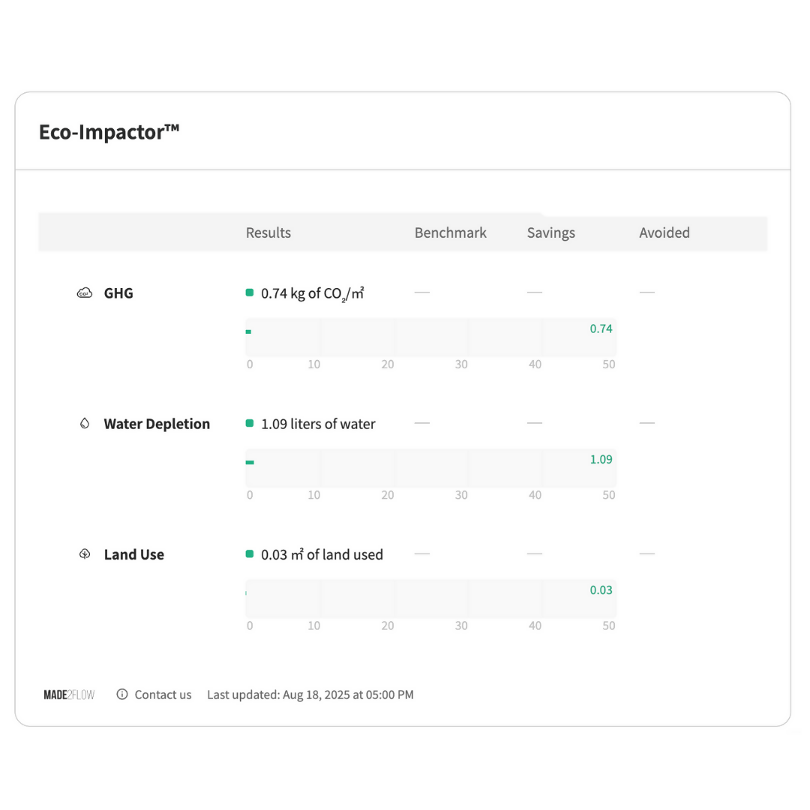This screenshot has width=810, height=810.
Task: Click the Last updated timestamp text
Action: tap(310, 694)
